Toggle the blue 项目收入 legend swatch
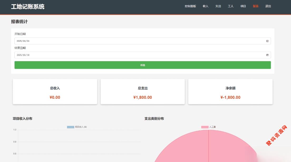This screenshot has height=162, width=291. click(70, 127)
